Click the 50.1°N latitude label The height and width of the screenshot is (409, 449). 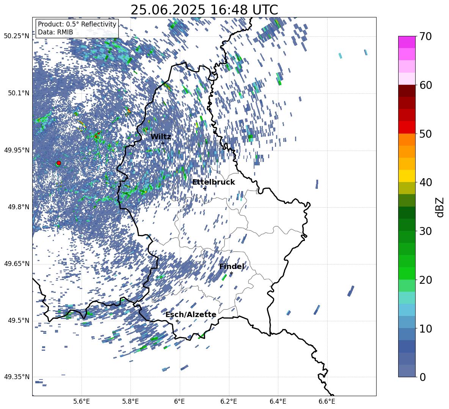pyautogui.click(x=19, y=93)
